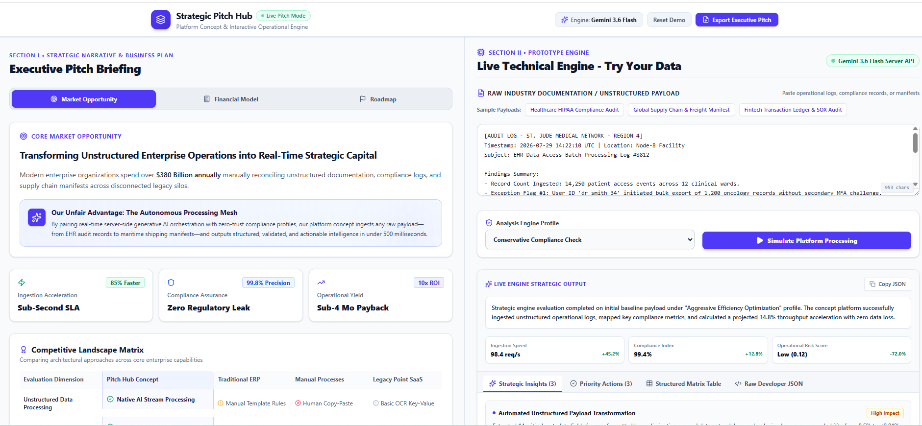This screenshot has width=922, height=426.
Task: Click the flag icon on Roadmap tab
Action: point(363,99)
